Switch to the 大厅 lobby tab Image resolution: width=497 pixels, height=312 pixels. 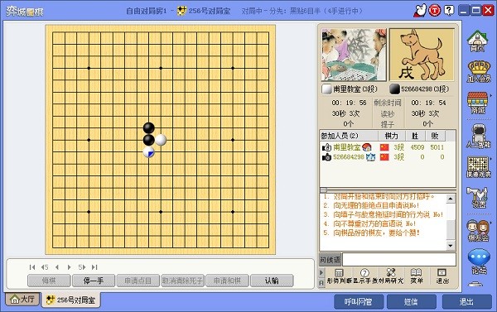22,299
